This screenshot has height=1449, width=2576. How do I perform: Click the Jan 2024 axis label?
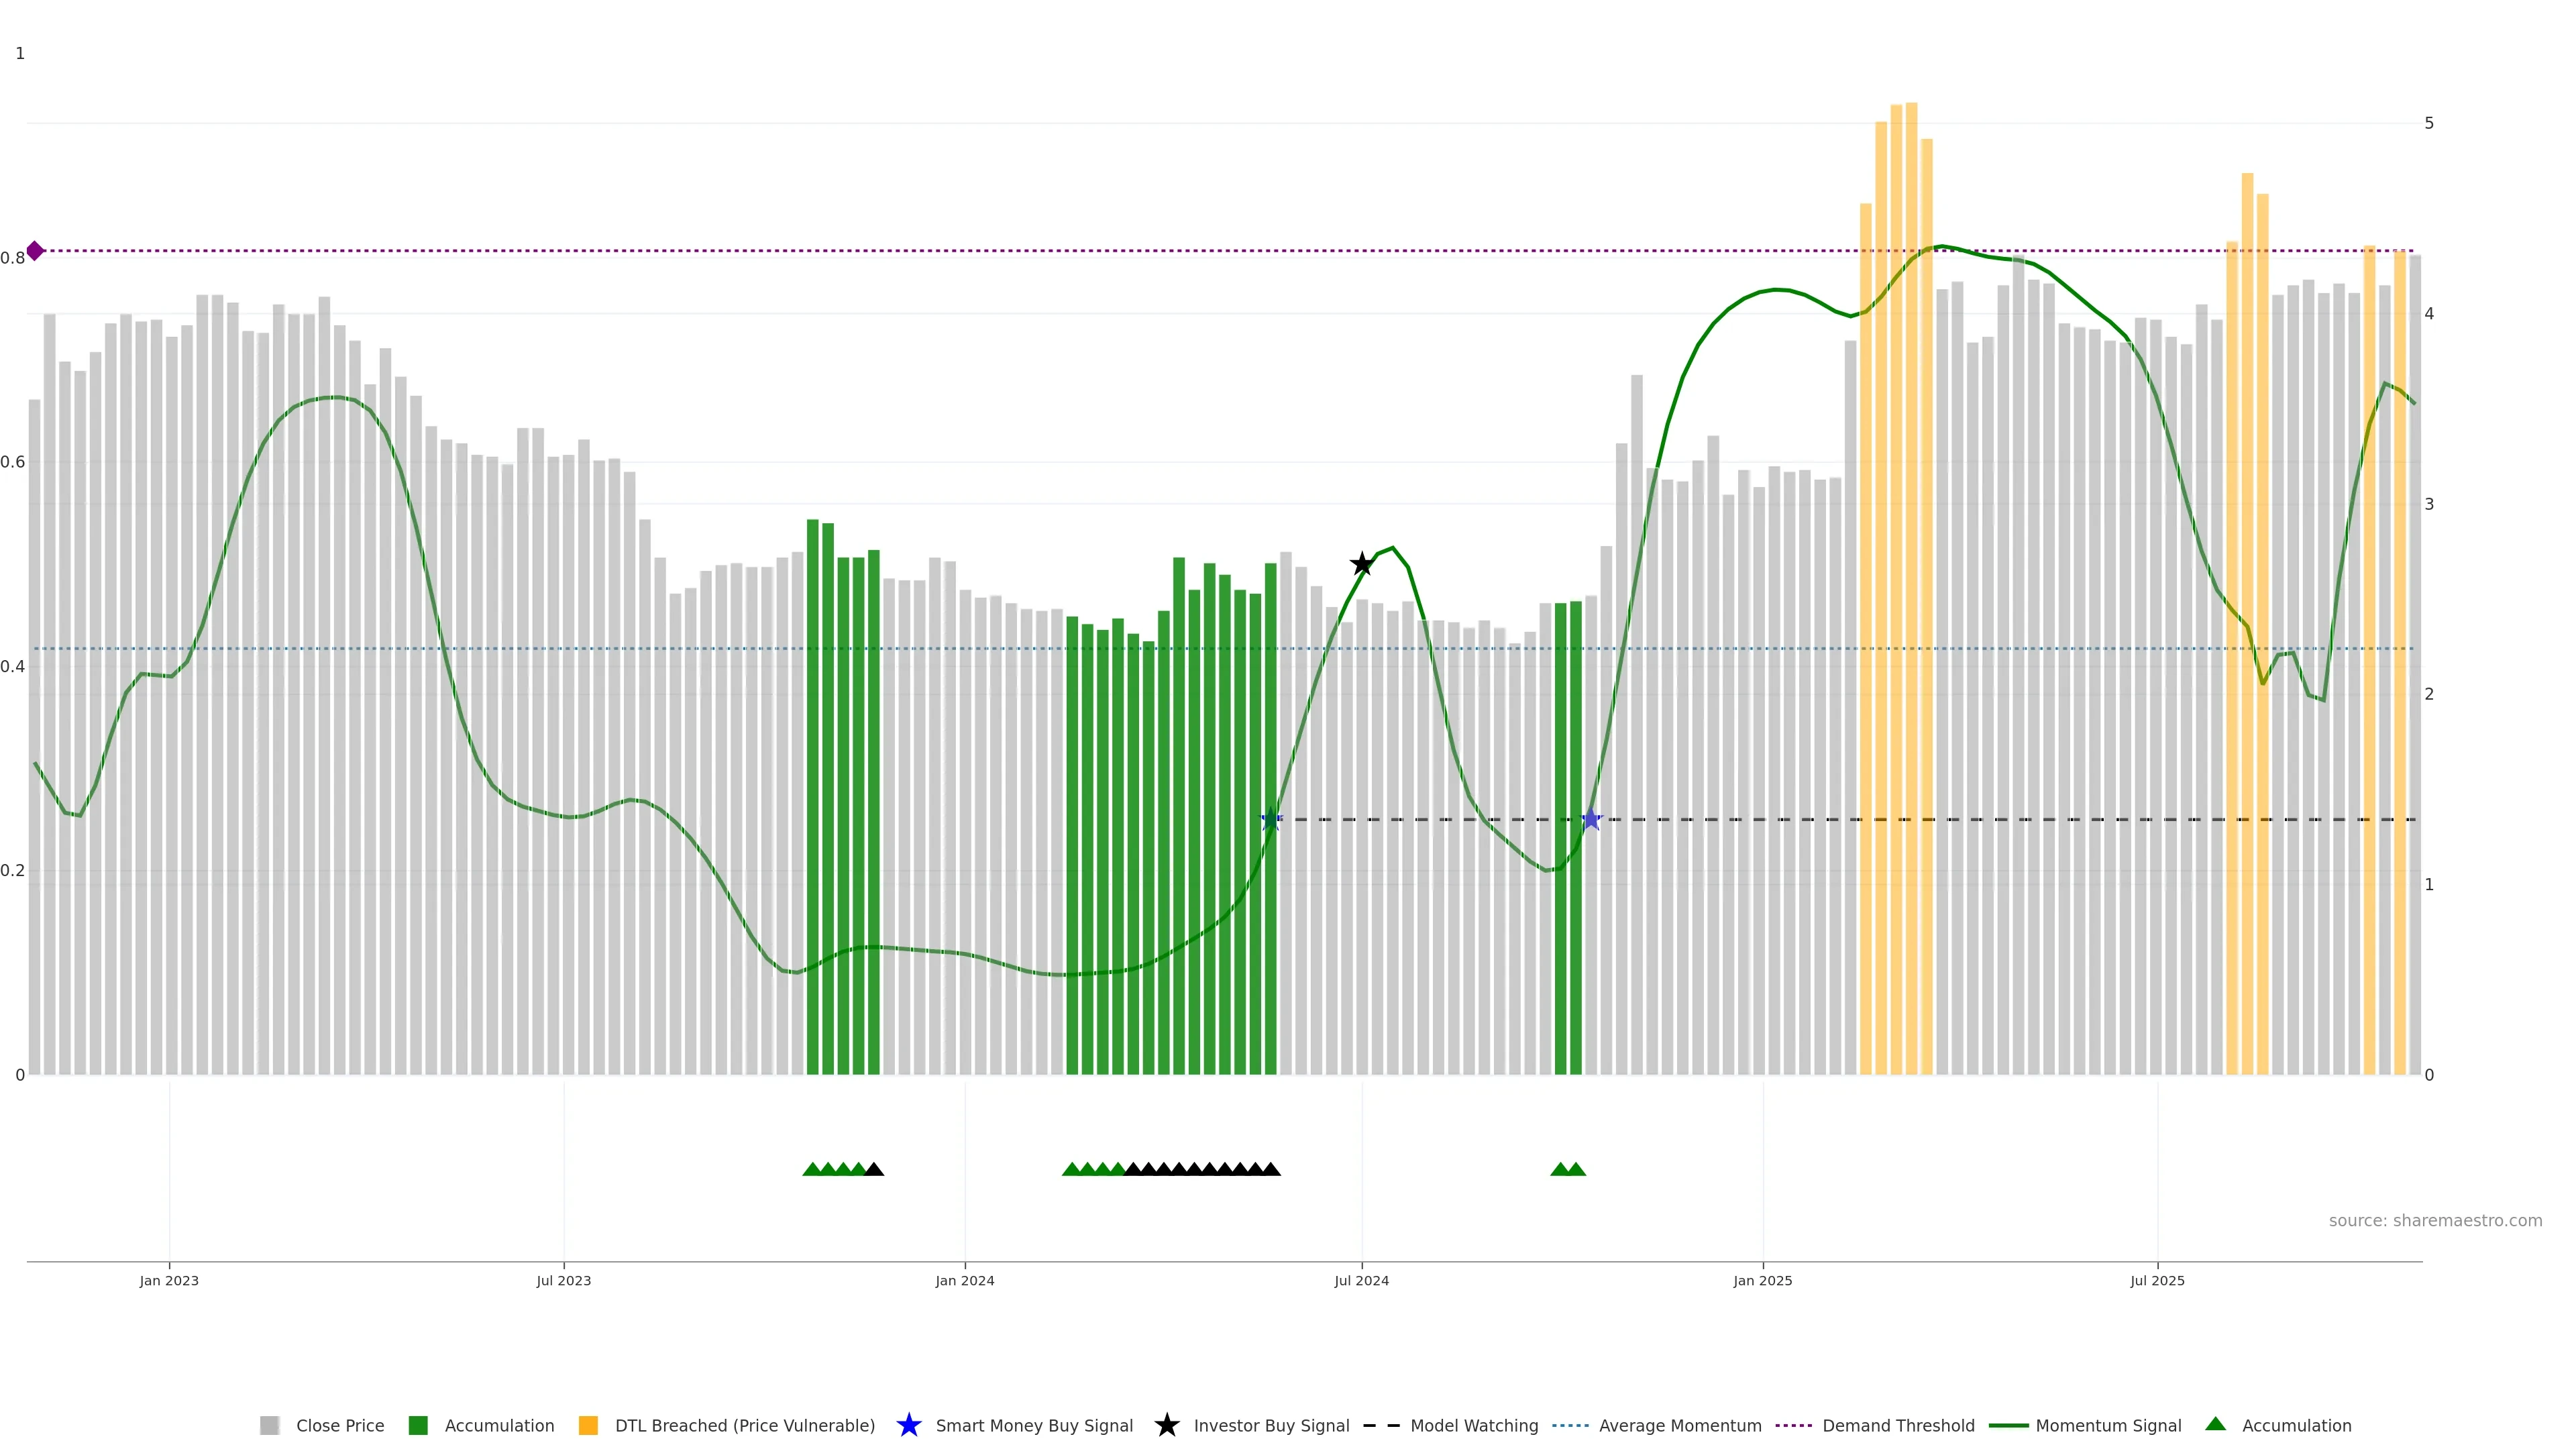pos(965,1281)
